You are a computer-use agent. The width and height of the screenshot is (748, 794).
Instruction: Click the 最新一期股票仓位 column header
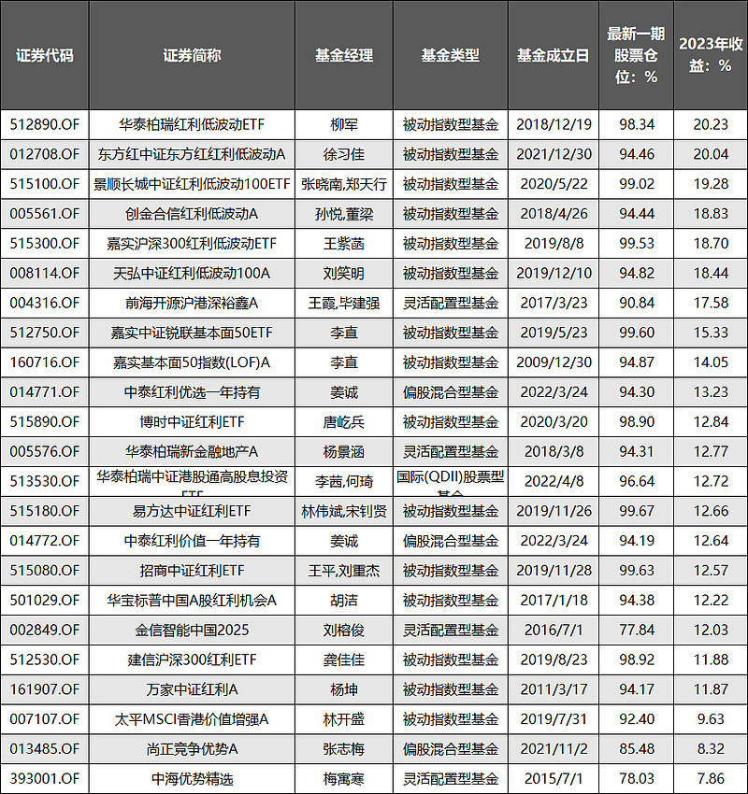pyautogui.click(x=637, y=55)
